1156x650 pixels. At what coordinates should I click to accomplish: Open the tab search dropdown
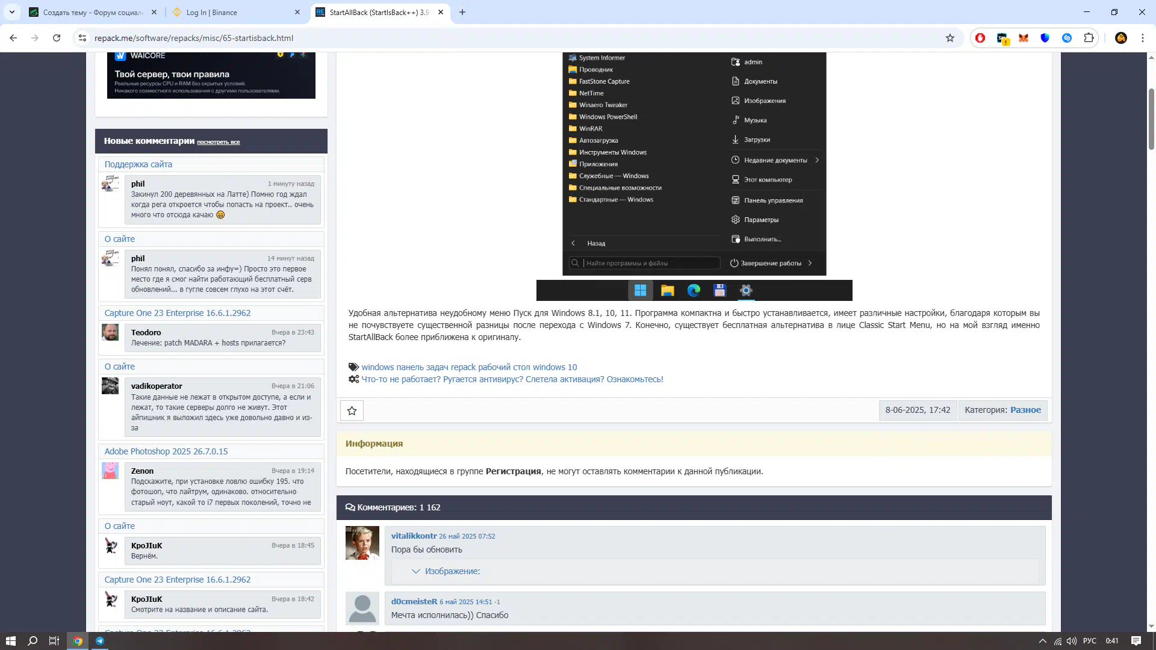(12, 12)
